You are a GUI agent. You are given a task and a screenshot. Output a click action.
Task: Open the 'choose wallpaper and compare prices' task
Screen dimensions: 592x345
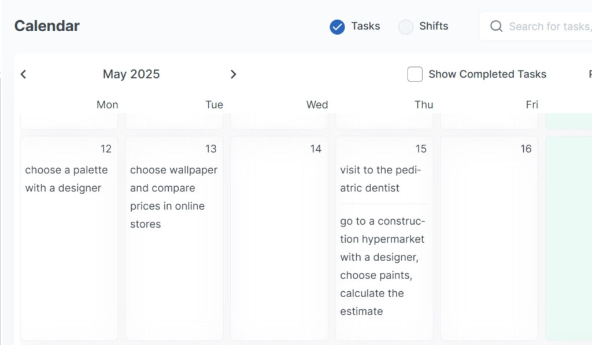173,197
